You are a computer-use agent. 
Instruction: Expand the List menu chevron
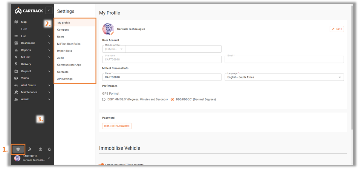tap(49, 36)
